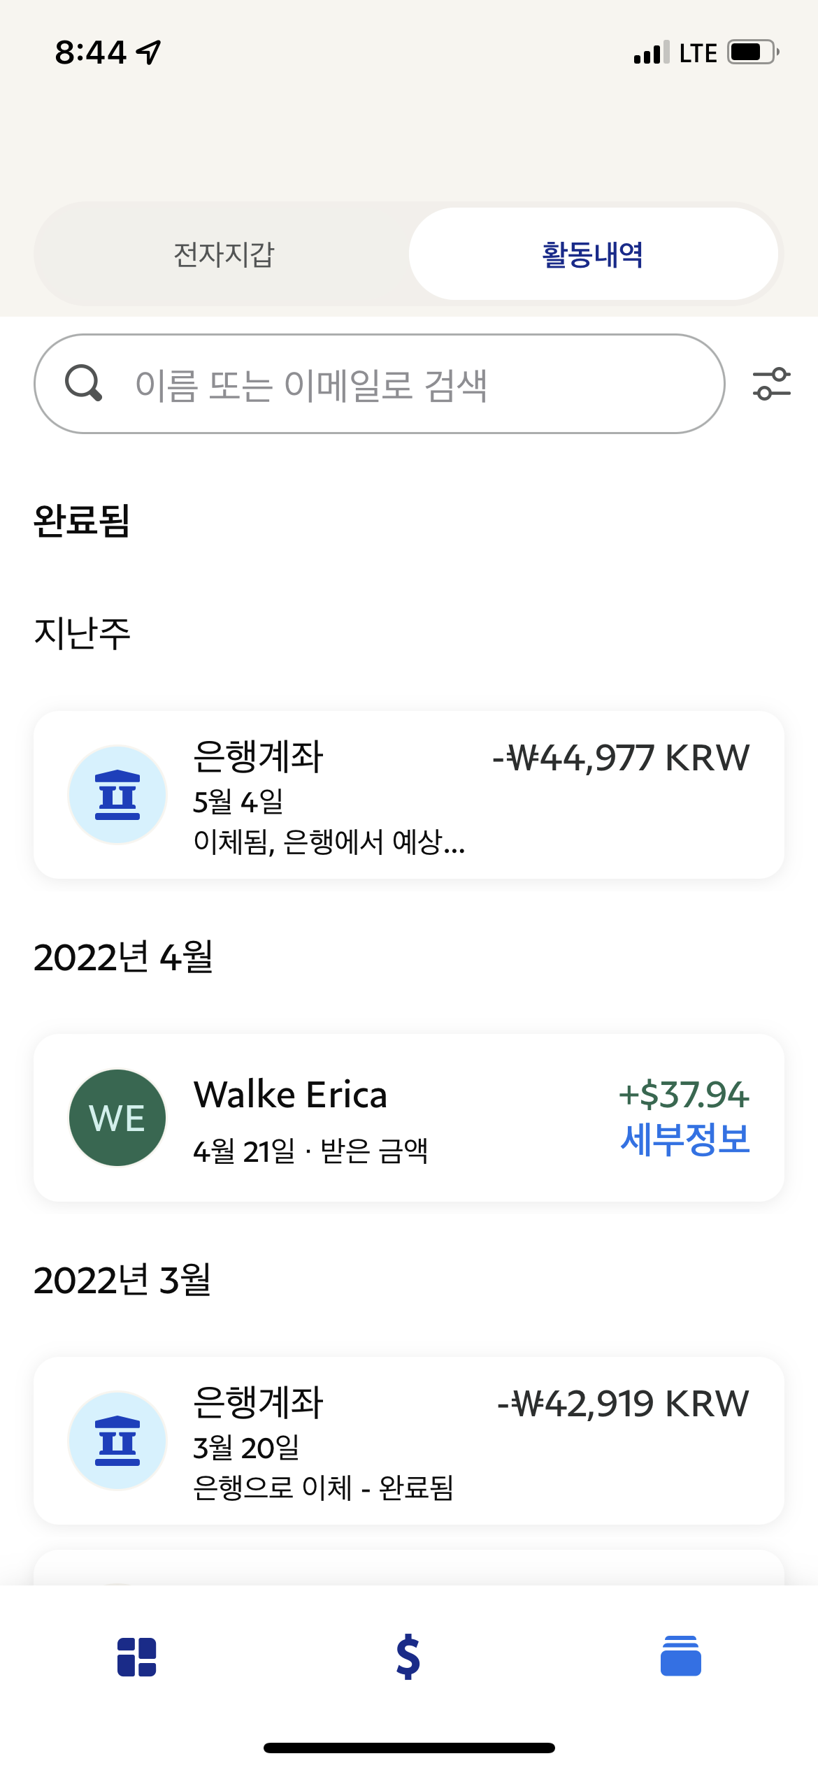The width and height of the screenshot is (818, 1770).
Task: Tap the 이체됨, 은행에서 예상... status text
Action: coord(329,842)
